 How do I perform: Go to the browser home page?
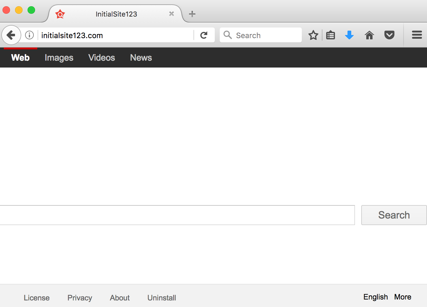coord(369,35)
